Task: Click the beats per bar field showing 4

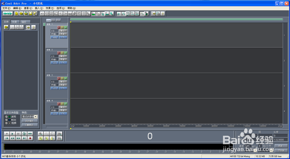Action: [x=260, y=146]
